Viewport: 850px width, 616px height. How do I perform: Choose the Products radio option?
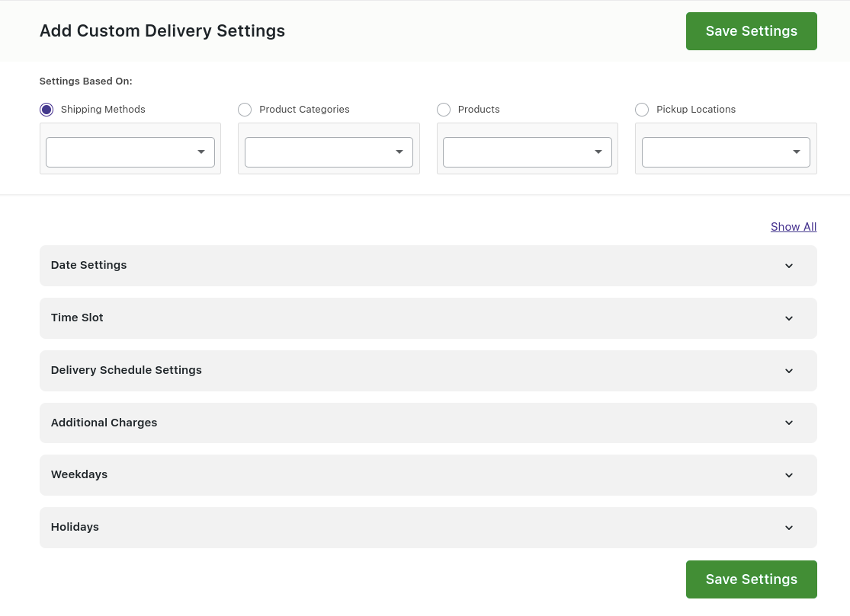click(x=444, y=110)
